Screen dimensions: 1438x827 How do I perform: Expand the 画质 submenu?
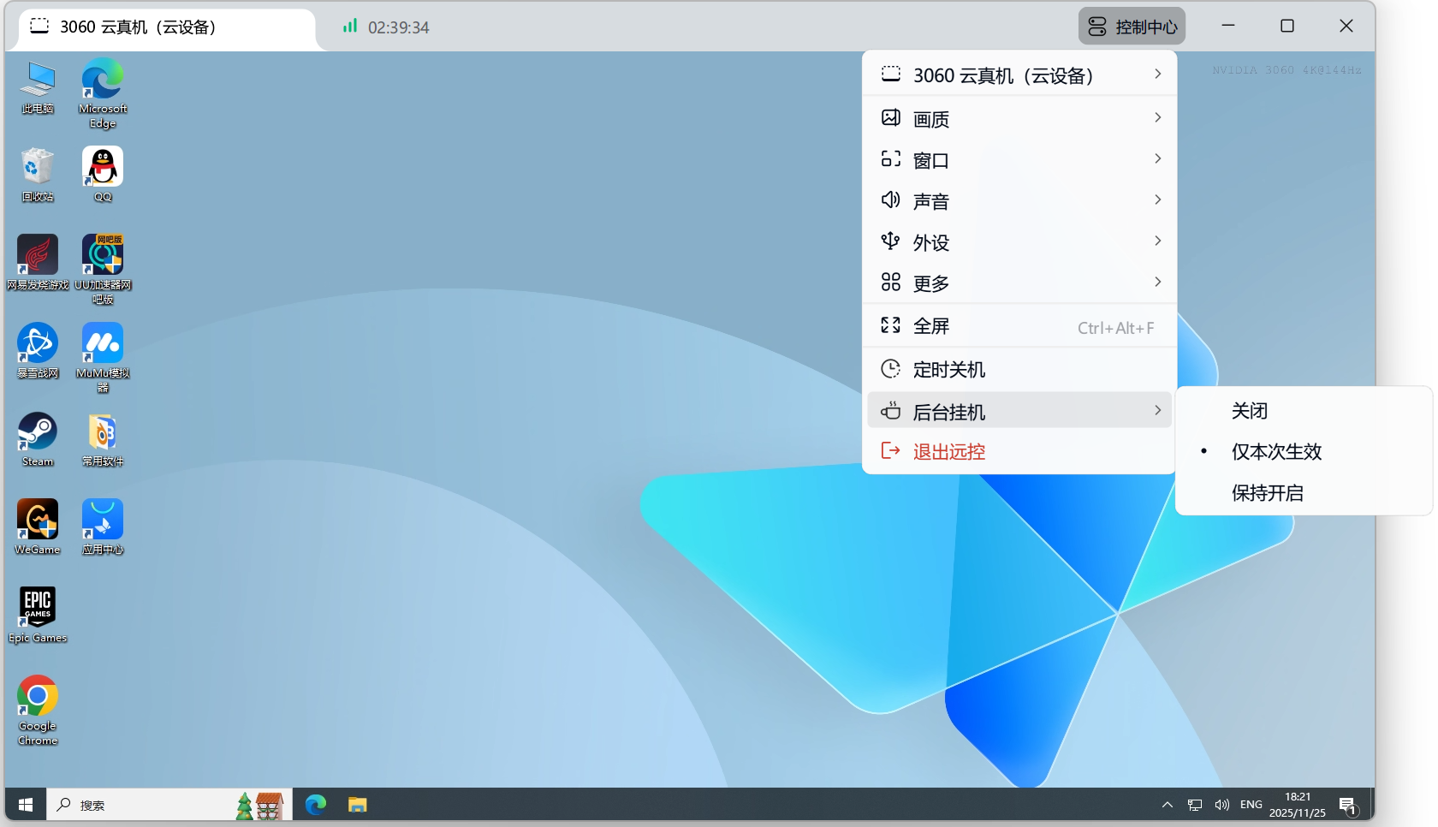(1019, 119)
